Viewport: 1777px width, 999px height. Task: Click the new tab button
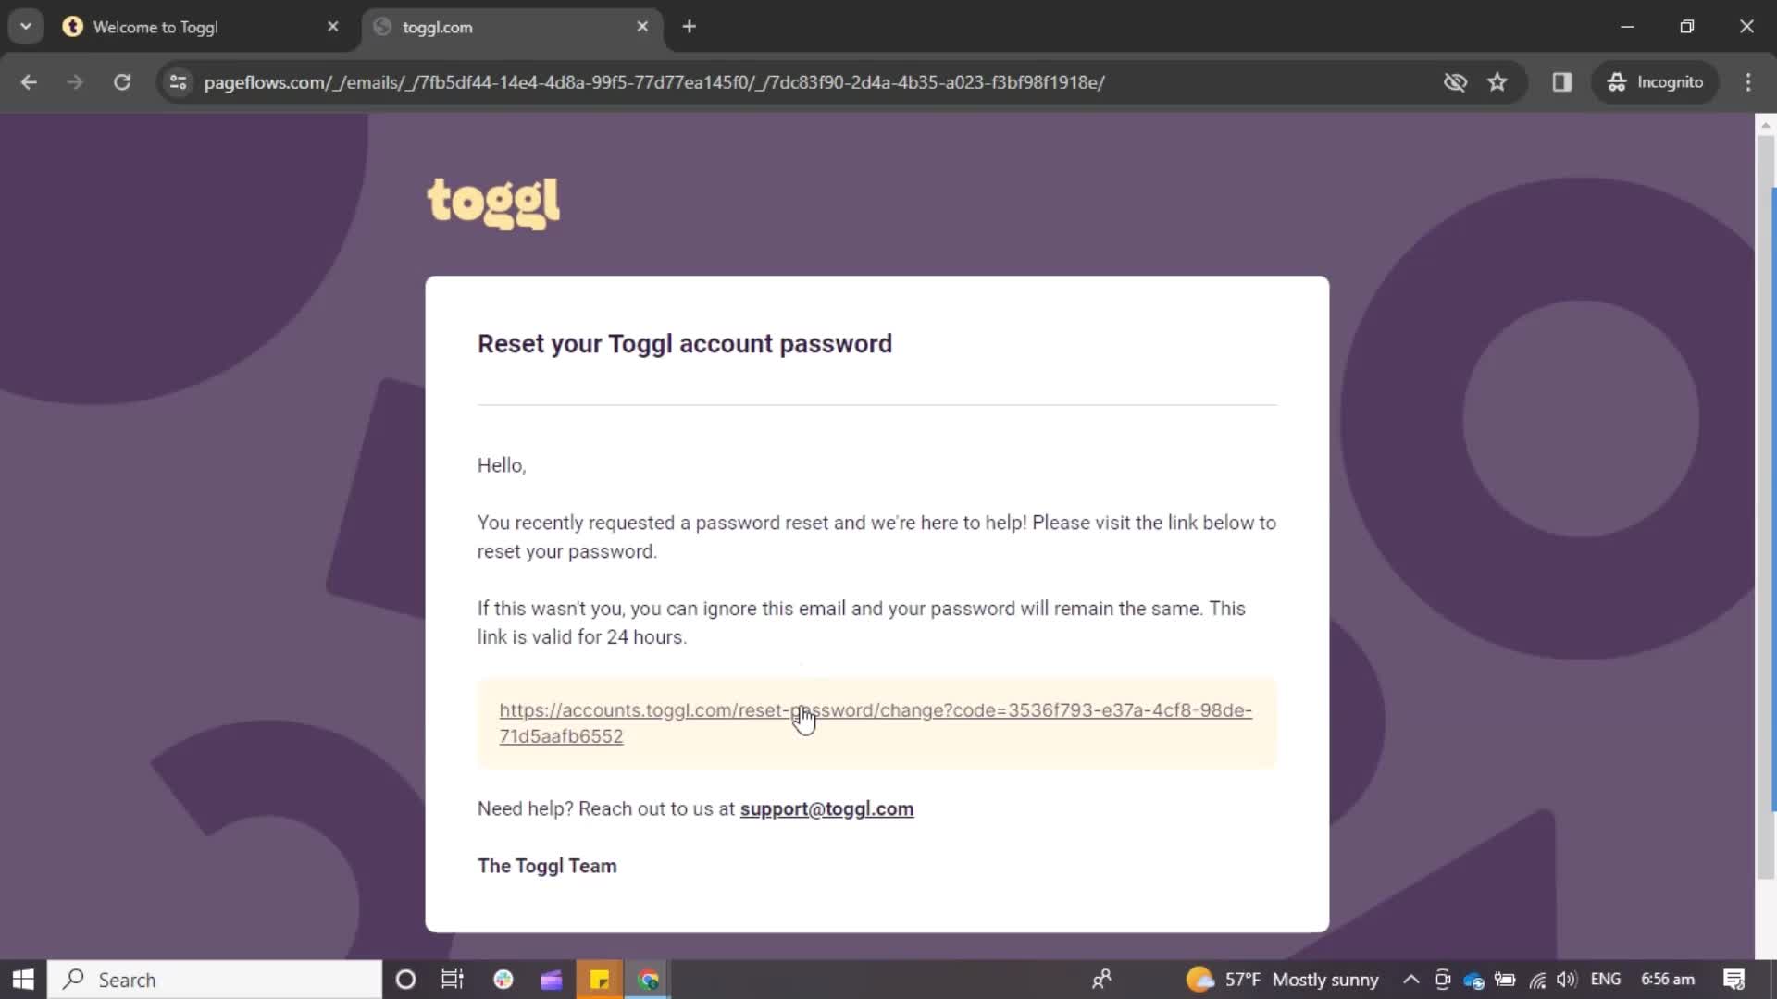click(690, 26)
